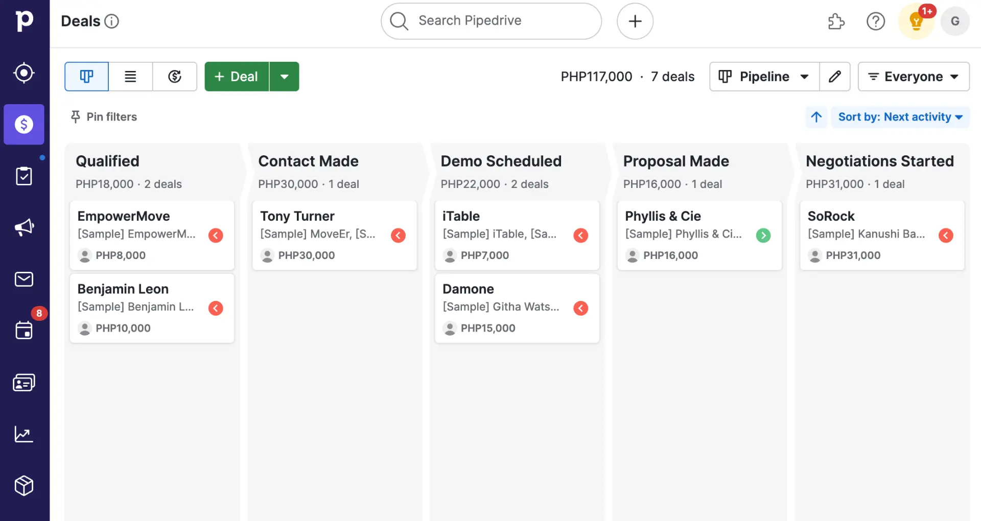
Task: Open the SoRock deal
Action: pyautogui.click(x=882, y=235)
